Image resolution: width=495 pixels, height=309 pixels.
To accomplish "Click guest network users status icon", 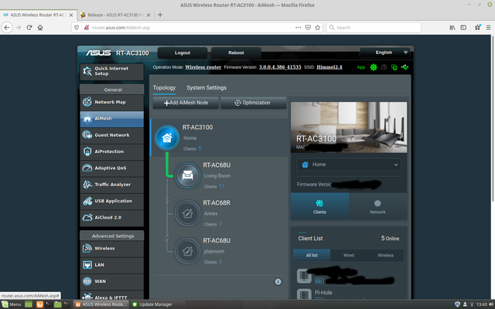I will coord(384,67).
